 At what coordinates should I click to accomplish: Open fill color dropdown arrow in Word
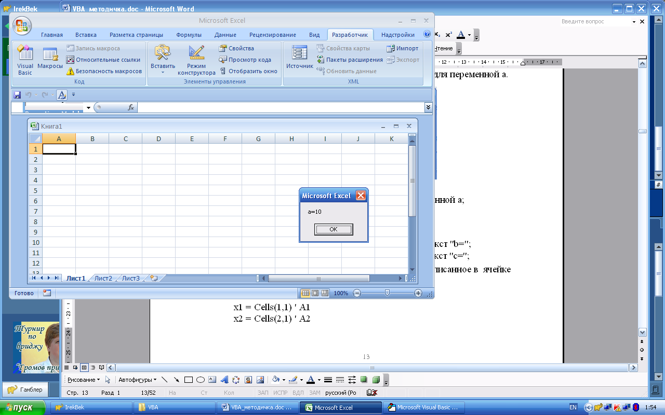point(284,380)
